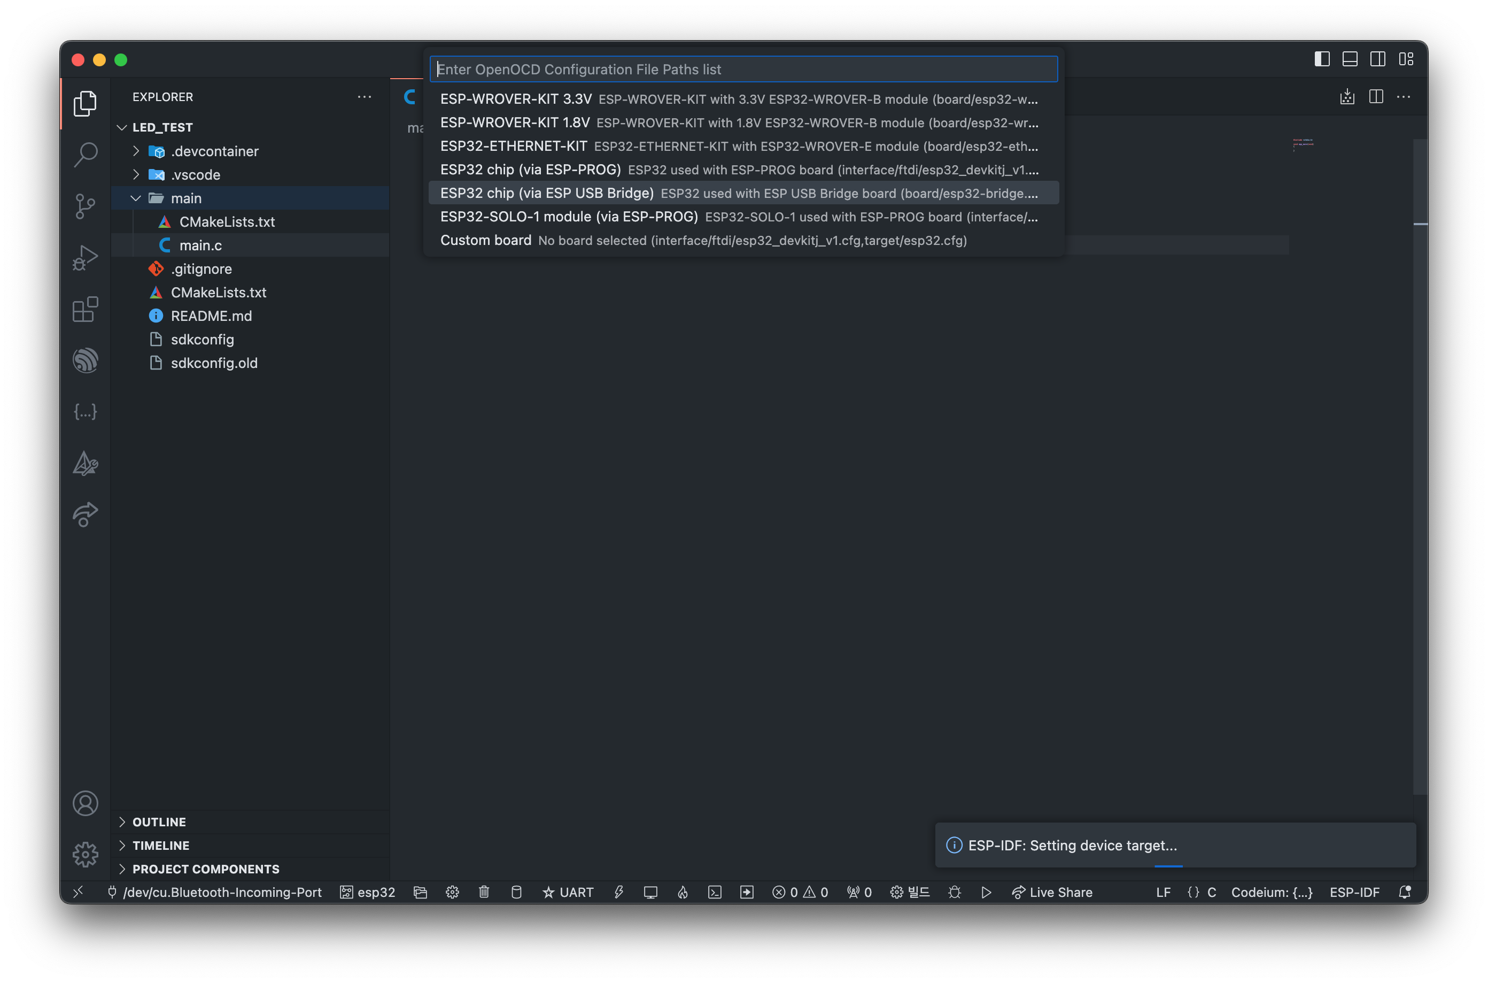Toggle the bottom panel layout button
Screen dimensions: 1488x983
(1350, 59)
